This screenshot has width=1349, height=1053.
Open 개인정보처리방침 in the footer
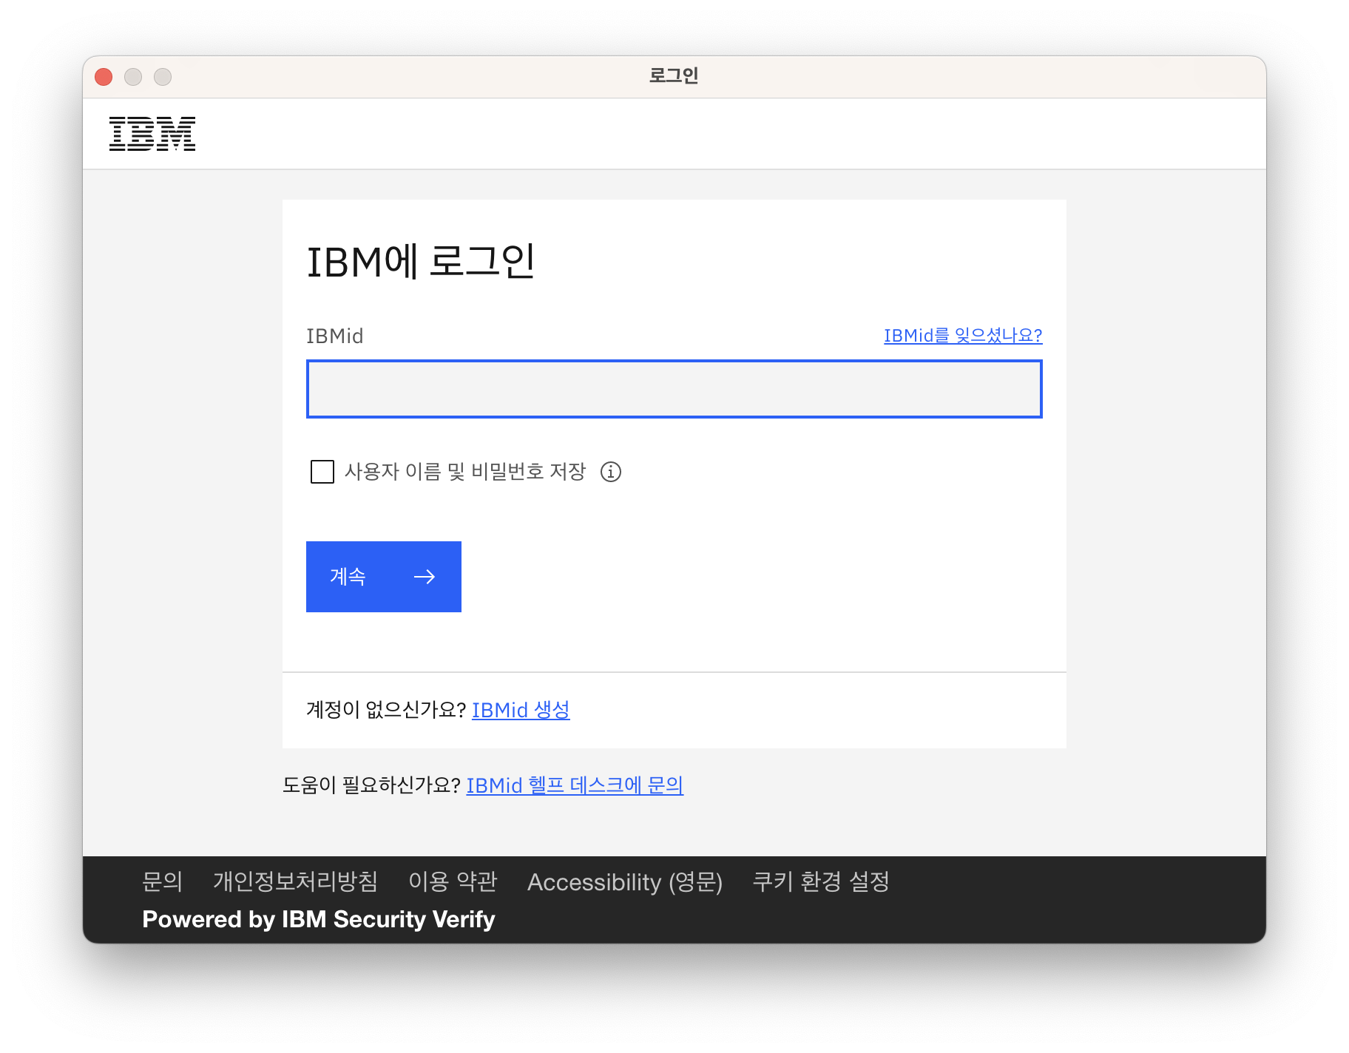click(x=296, y=881)
